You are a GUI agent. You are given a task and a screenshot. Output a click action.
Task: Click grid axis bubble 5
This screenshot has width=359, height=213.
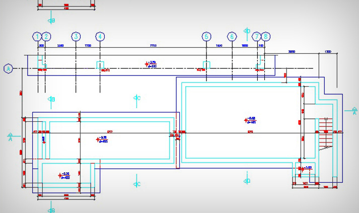tap(206, 36)
